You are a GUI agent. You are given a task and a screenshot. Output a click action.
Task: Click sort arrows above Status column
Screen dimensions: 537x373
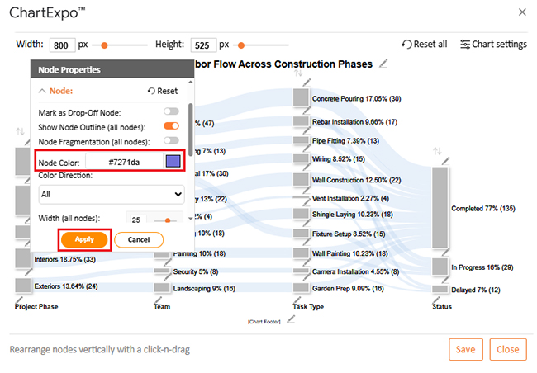click(x=437, y=151)
